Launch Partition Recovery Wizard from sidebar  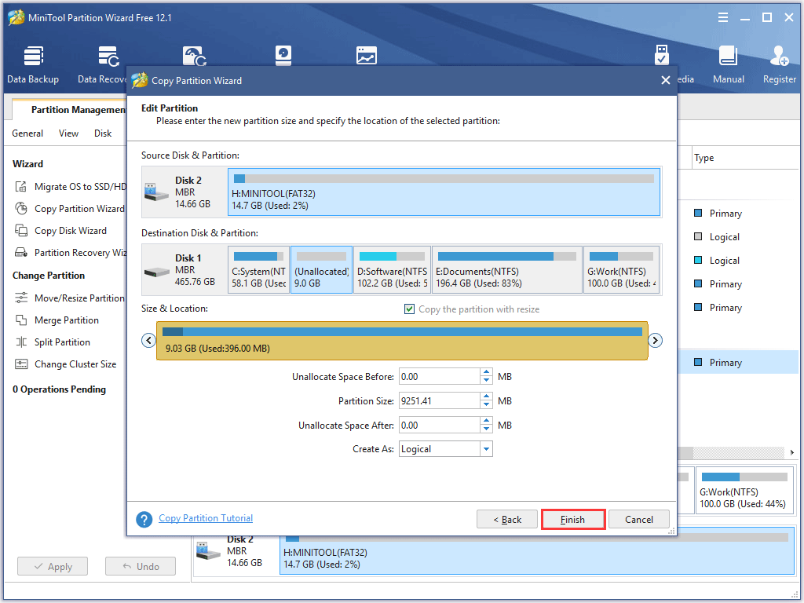tap(70, 253)
